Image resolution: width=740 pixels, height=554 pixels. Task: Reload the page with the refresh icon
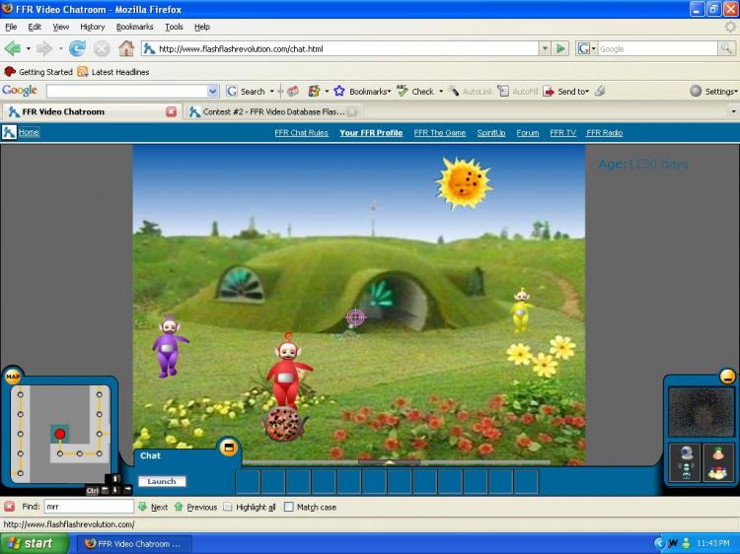77,48
